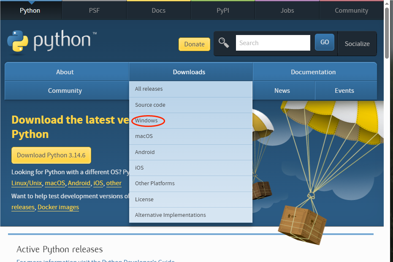Follow the Android link under download button
The width and height of the screenshot is (393, 262).
point(79,183)
